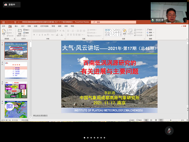Viewport: 189px width, 142px height.
Task: Adjust the zoom slider handle
Action: (171, 120)
